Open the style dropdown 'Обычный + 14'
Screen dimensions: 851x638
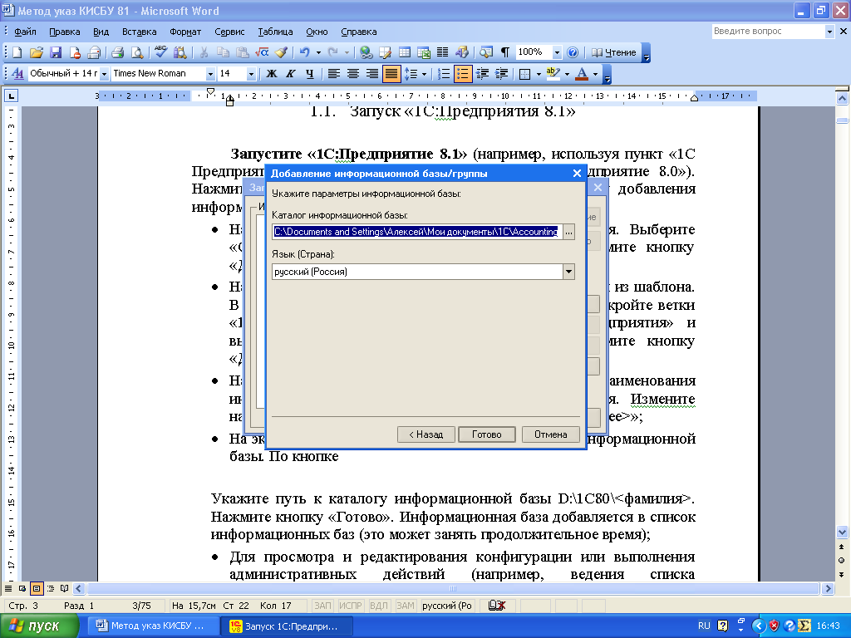click(x=104, y=74)
